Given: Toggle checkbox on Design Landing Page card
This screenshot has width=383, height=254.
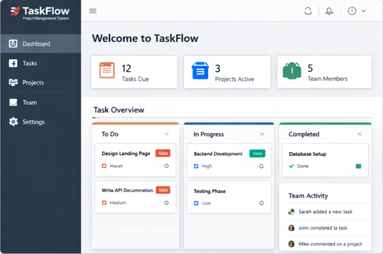Looking at the screenshot, I should click(104, 166).
